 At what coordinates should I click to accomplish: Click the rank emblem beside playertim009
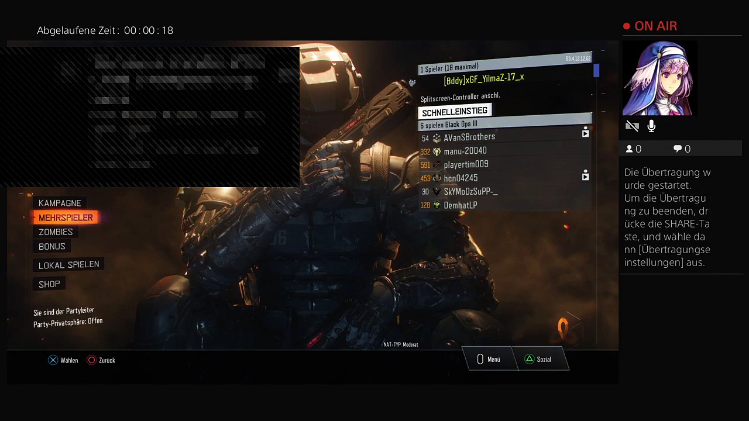[x=437, y=165]
